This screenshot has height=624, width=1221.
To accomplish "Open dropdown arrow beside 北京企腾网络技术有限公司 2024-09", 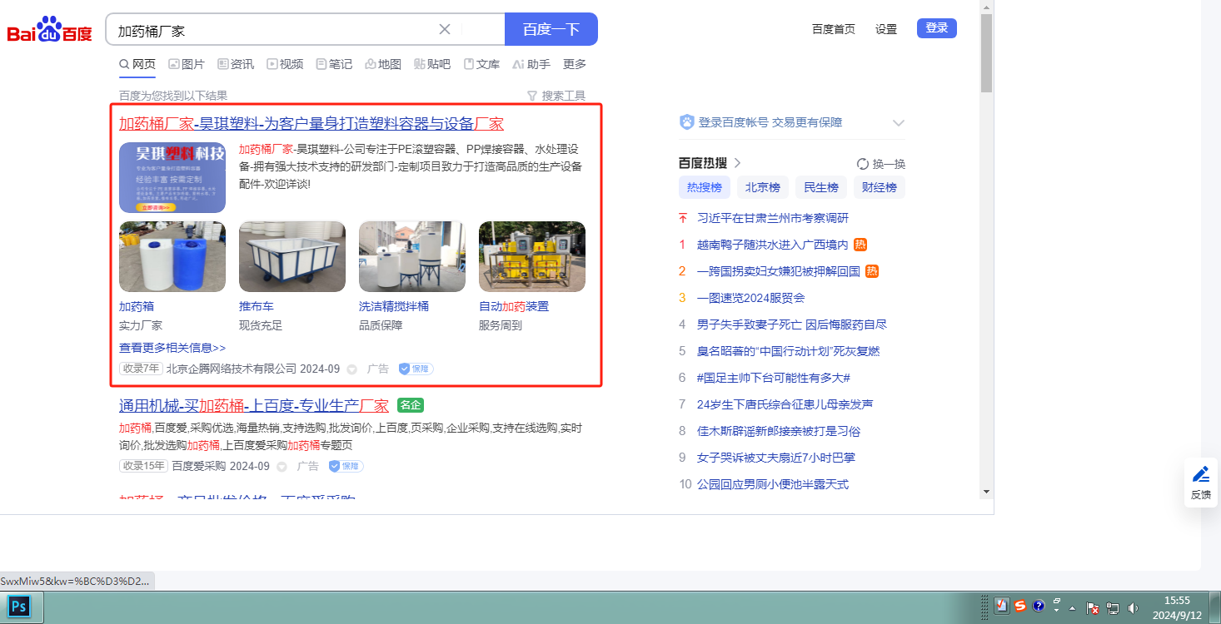I will (x=351, y=369).
